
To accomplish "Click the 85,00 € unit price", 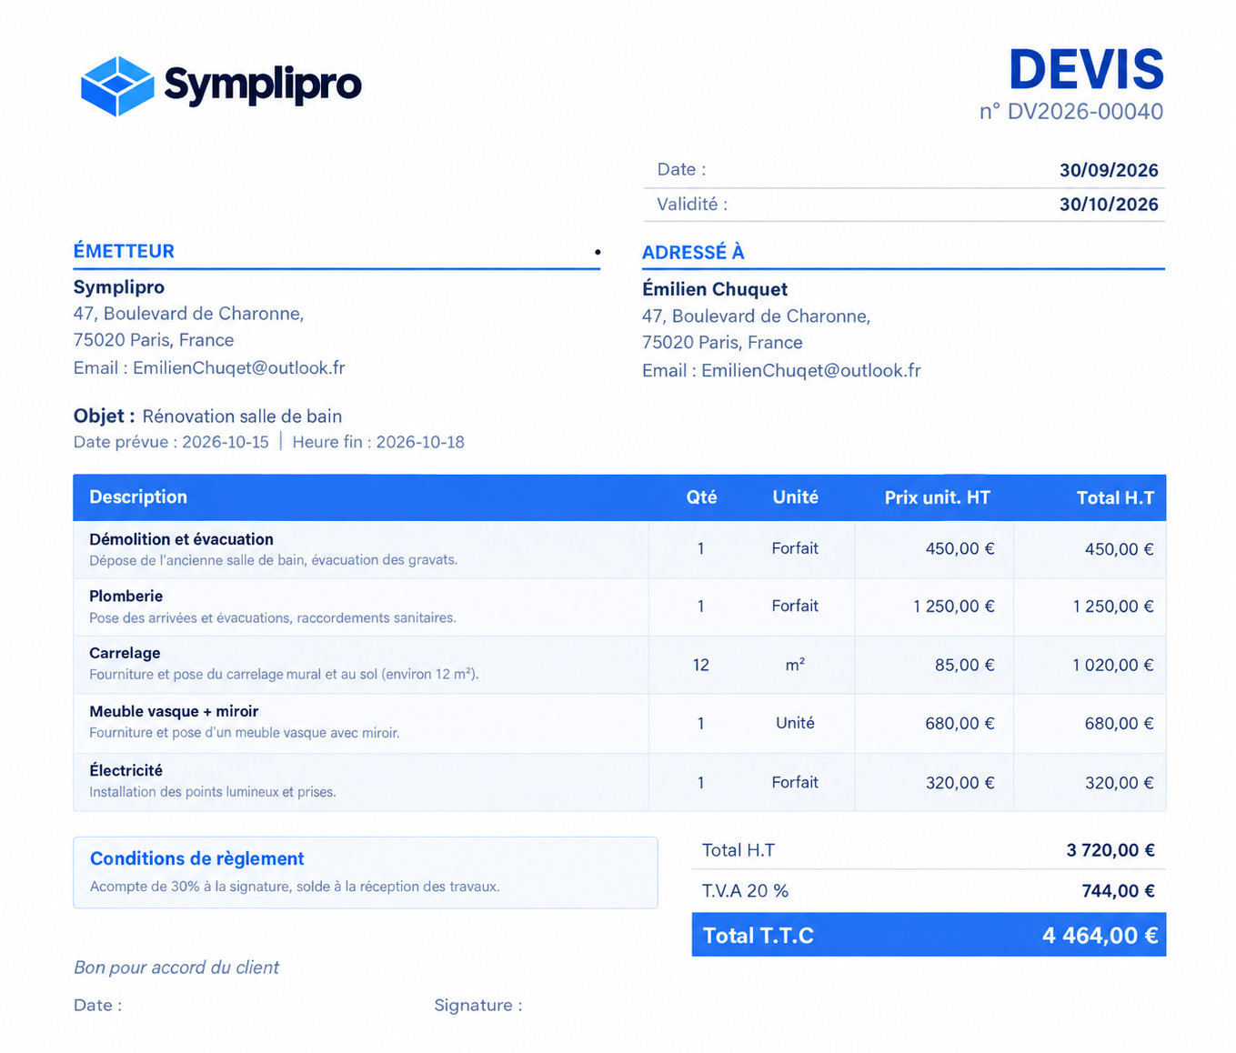I will [964, 665].
